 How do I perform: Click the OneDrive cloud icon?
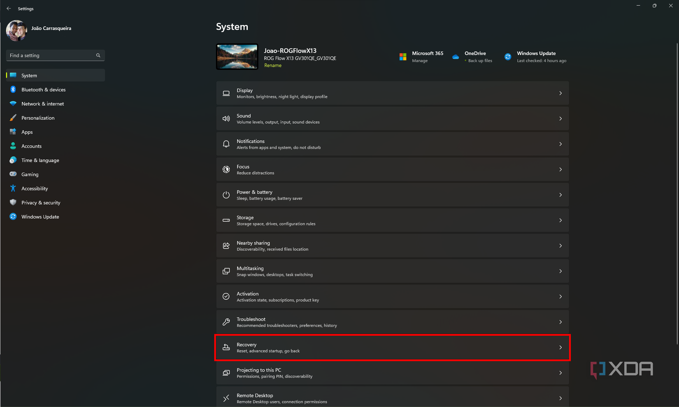click(x=456, y=57)
